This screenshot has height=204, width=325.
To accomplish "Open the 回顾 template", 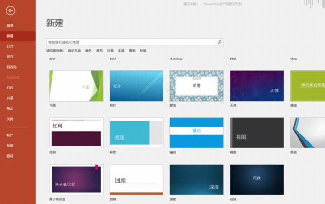I will pyautogui.click(x=136, y=179).
